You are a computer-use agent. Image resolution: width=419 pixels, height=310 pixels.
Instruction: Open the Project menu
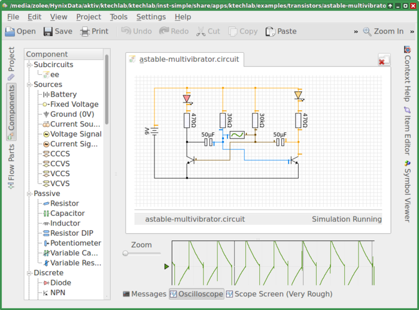click(88, 17)
